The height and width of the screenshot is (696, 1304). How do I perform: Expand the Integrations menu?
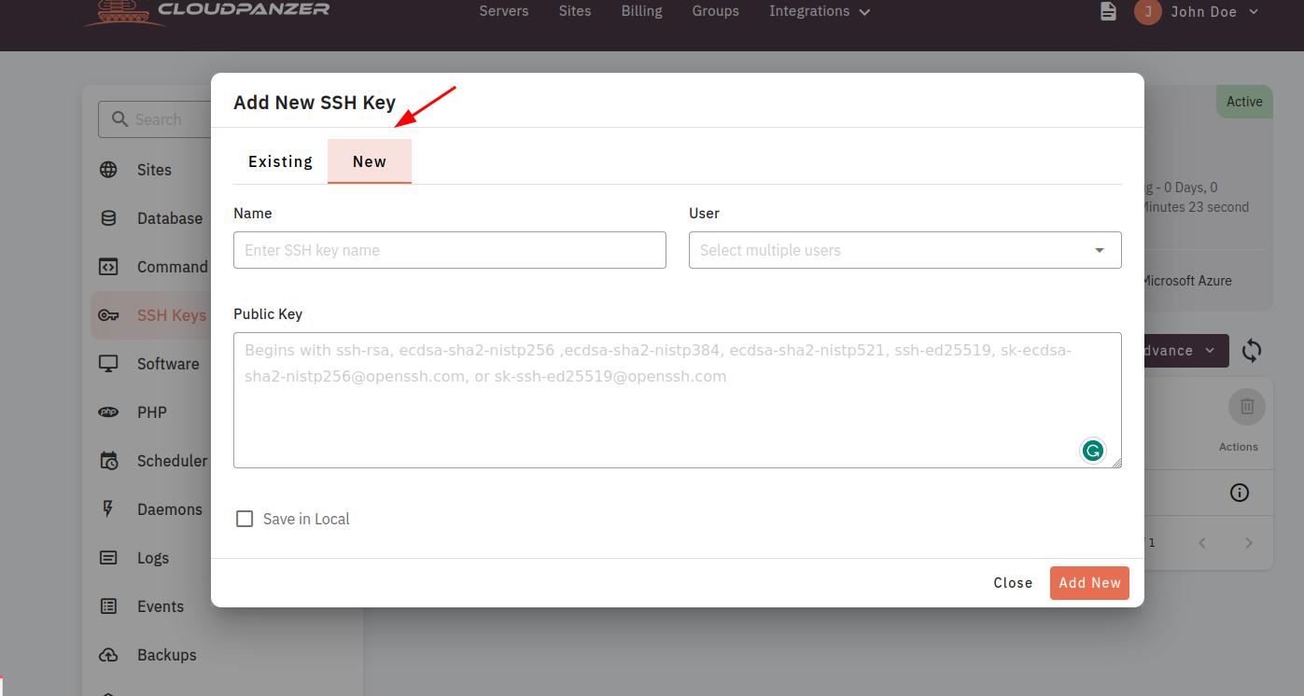coord(820,11)
